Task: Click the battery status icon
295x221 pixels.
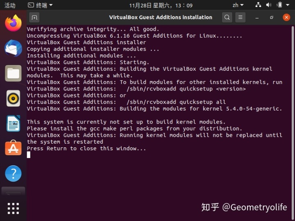Action: pyautogui.click(x=279, y=5)
